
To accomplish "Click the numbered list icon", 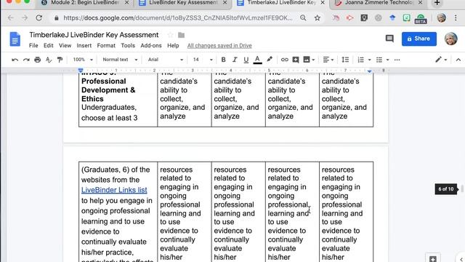I will point(360,60).
